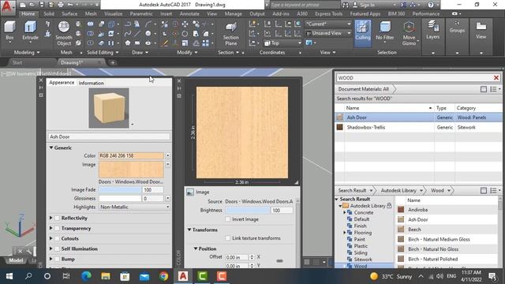This screenshot has height=284, width=505.
Task: Open the Solid ribbon tab
Action: (x=49, y=14)
